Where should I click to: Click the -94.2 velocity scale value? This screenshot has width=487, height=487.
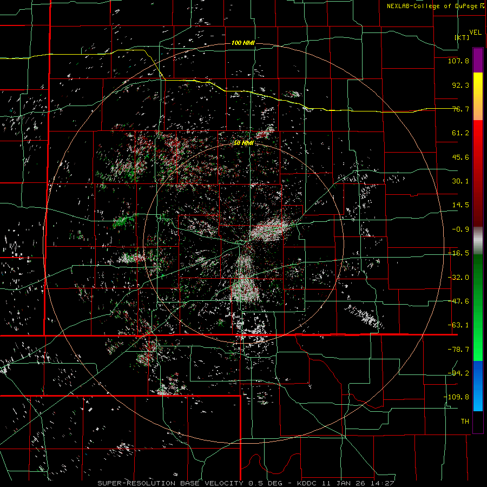tap(458, 373)
